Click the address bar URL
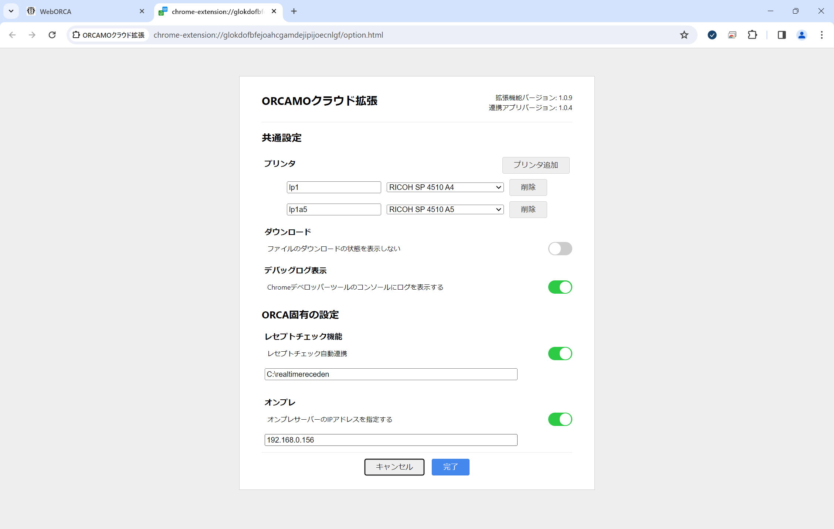Viewport: 834px width, 529px height. tap(268, 35)
